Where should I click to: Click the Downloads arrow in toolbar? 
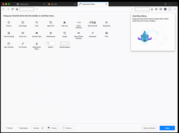(x=152, y=9)
